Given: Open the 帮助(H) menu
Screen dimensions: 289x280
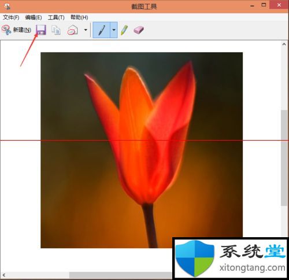Looking at the screenshot, I should [x=79, y=17].
